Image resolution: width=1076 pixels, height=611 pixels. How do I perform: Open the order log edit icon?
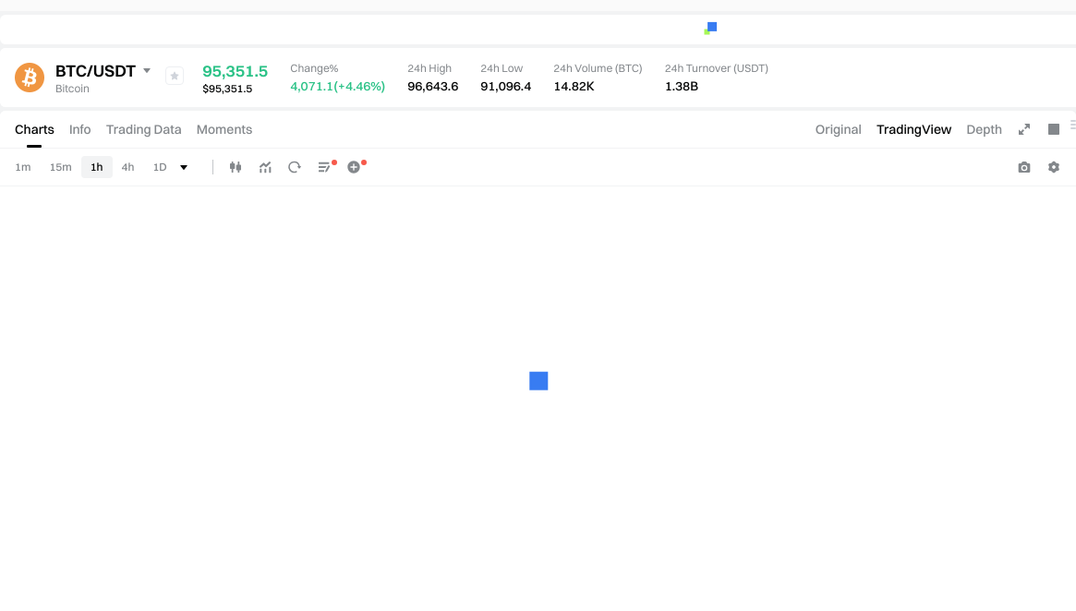[324, 166]
